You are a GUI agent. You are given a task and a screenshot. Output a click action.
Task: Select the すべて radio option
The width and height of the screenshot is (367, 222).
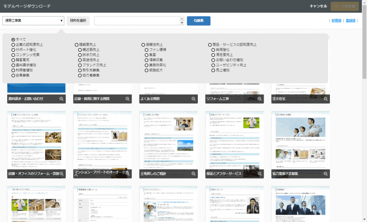13,40
